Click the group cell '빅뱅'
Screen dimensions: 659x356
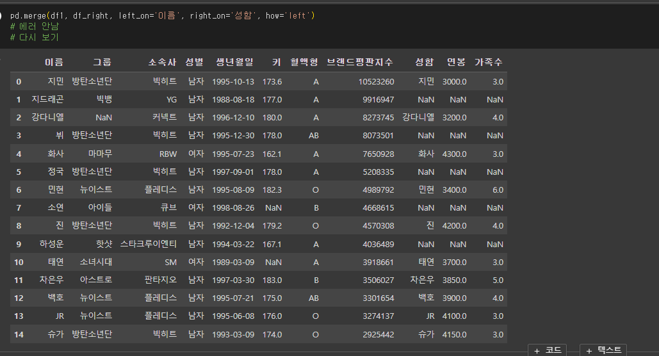(x=104, y=100)
